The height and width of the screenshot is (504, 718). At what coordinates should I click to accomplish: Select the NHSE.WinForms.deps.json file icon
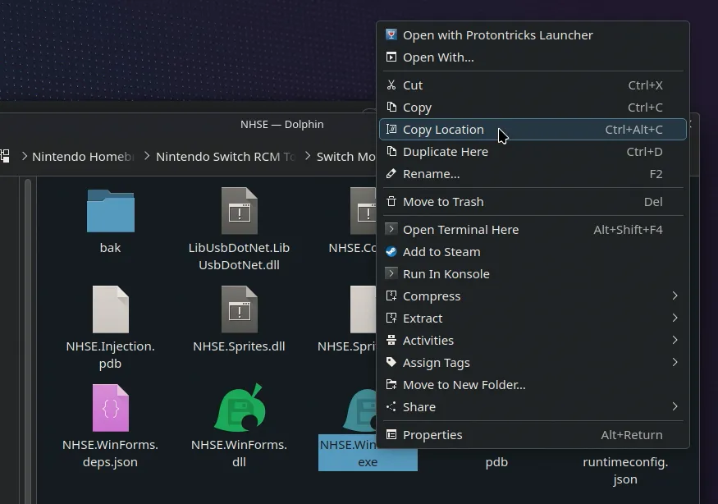[110, 408]
